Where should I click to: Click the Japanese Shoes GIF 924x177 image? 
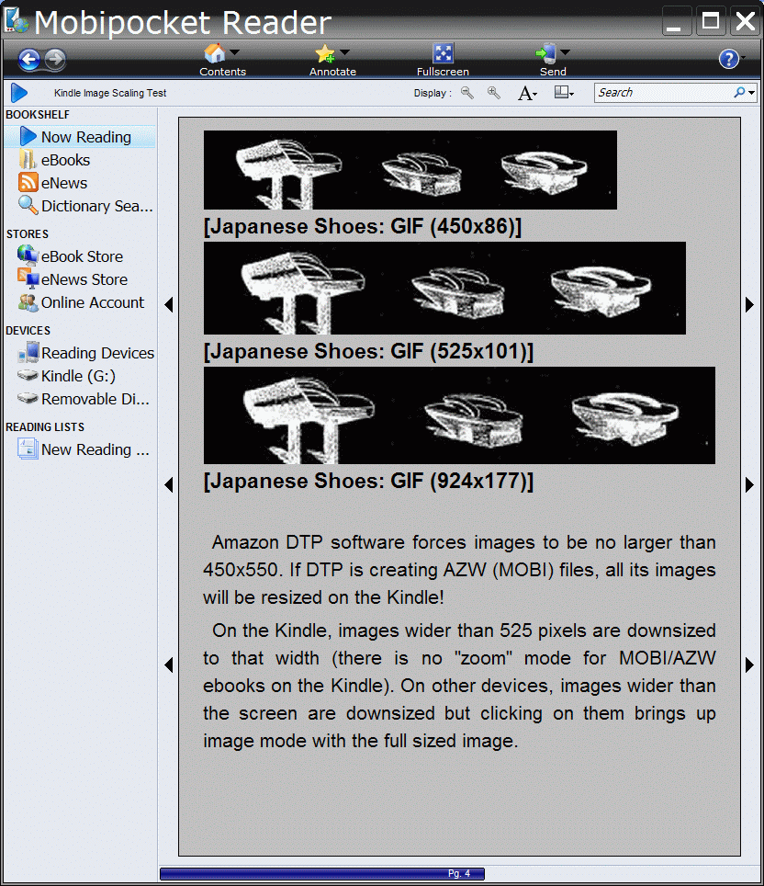click(x=459, y=415)
